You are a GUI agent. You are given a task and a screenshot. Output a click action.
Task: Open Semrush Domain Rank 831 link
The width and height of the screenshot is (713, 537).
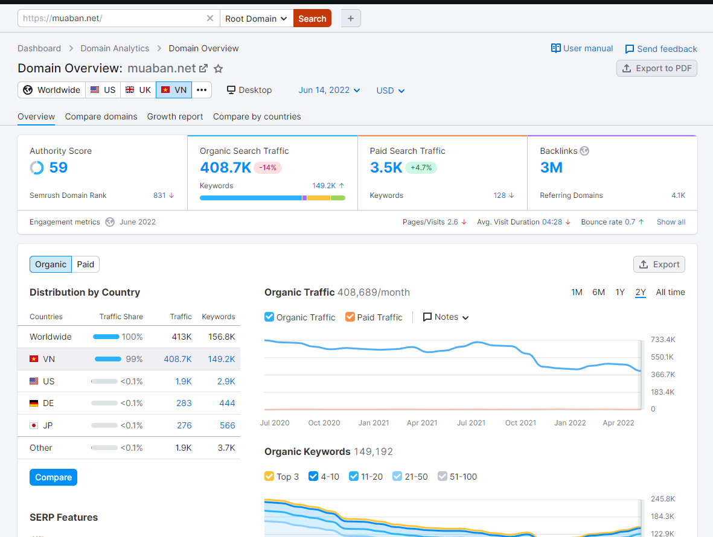(159, 195)
